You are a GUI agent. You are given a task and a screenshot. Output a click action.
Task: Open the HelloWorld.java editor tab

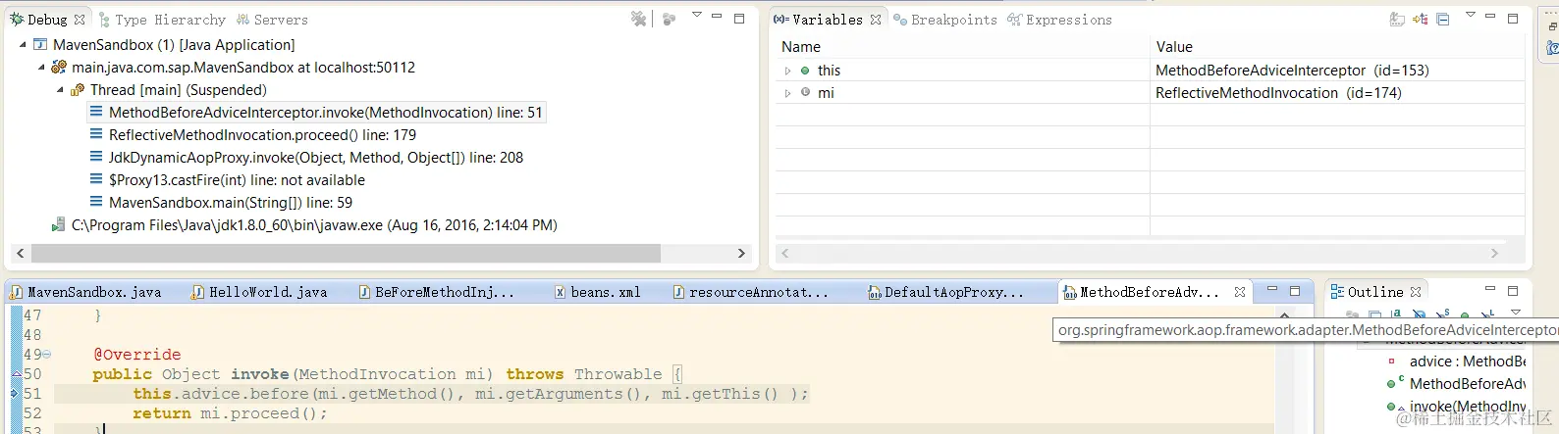point(260,292)
